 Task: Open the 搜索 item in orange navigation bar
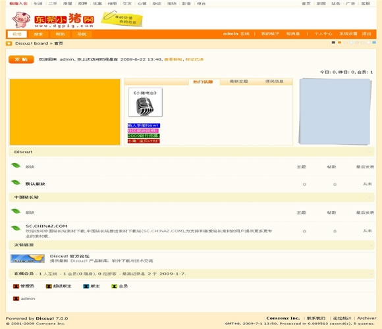[38, 34]
